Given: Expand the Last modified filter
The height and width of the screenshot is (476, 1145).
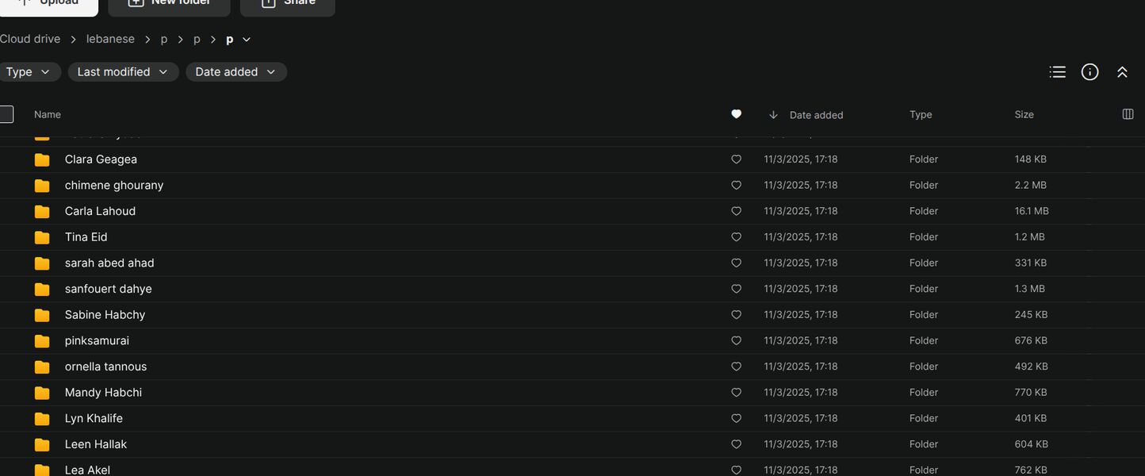Looking at the screenshot, I should tap(123, 72).
